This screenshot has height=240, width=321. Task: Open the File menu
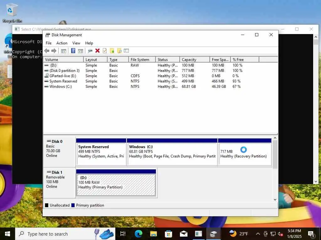49,43
